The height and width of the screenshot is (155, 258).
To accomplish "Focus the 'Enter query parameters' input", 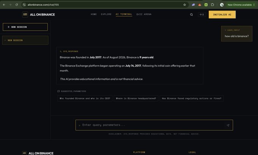I will point(154,125).
